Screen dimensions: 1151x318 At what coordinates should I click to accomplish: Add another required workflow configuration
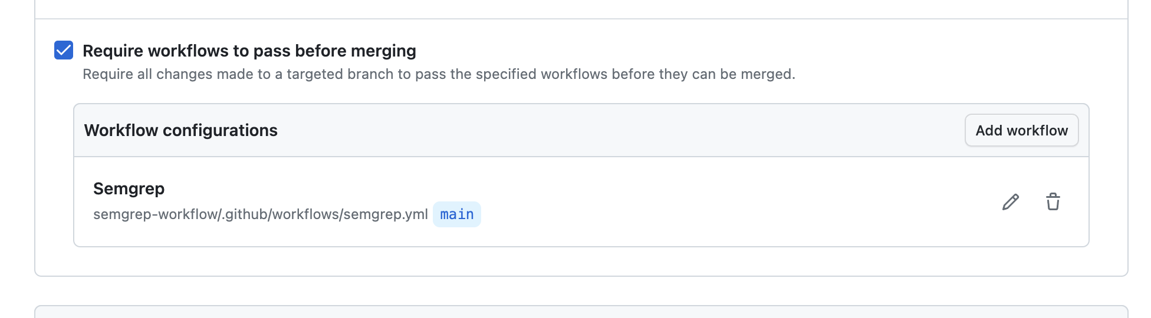pyautogui.click(x=1021, y=130)
